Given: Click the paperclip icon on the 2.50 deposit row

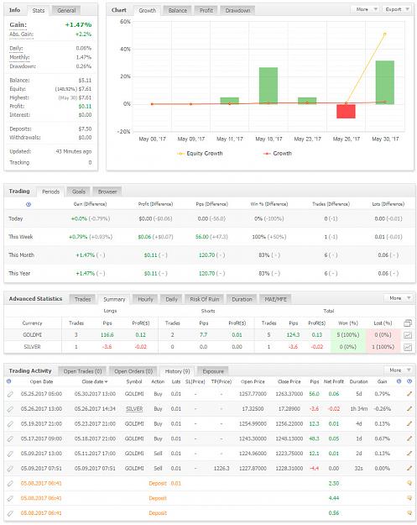Looking at the screenshot, I should [x=10, y=484].
